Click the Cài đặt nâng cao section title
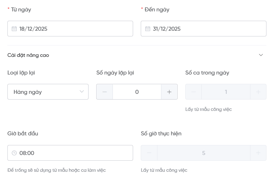273x182 pixels. point(28,55)
